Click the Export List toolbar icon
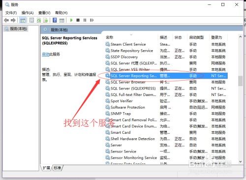This screenshot has height=180, width=246. coord(45,20)
